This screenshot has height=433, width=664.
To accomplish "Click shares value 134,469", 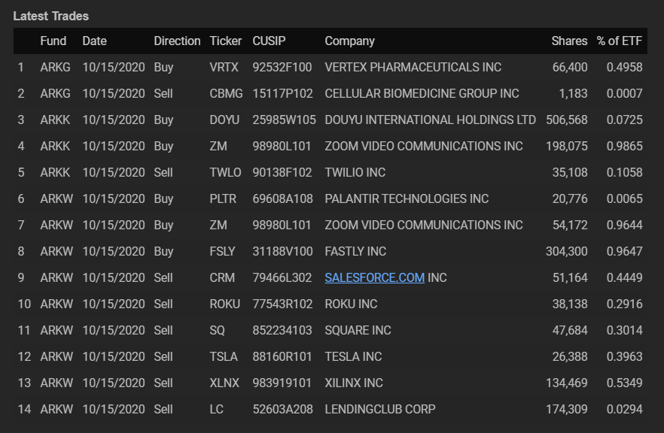I will point(567,383).
